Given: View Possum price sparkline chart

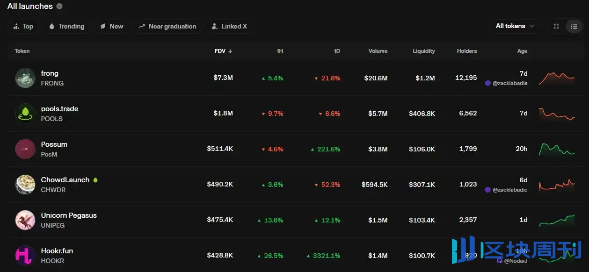Looking at the screenshot, I should [557, 150].
